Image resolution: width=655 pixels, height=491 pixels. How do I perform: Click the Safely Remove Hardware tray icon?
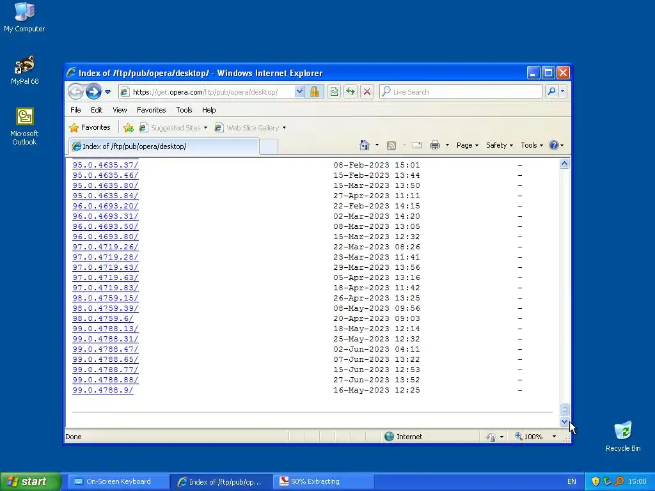point(608,481)
